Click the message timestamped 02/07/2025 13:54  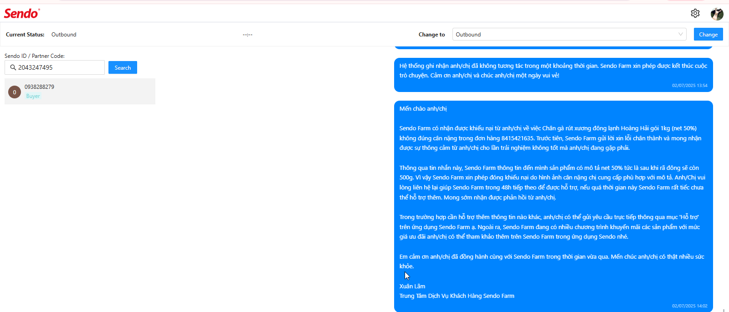click(553, 75)
